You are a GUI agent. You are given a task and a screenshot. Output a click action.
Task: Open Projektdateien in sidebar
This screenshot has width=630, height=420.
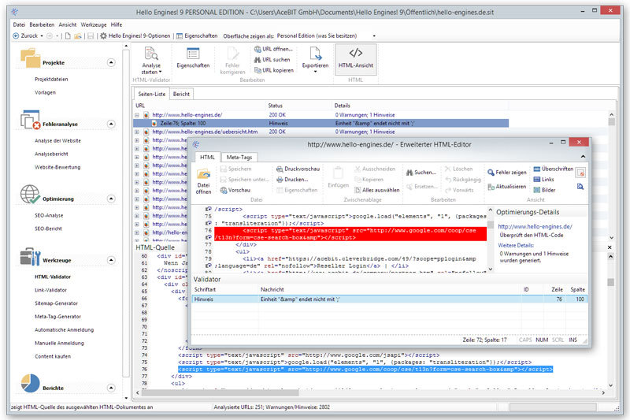tap(51, 79)
